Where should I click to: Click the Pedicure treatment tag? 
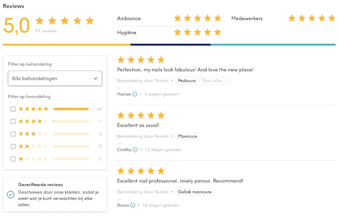[x=187, y=81]
